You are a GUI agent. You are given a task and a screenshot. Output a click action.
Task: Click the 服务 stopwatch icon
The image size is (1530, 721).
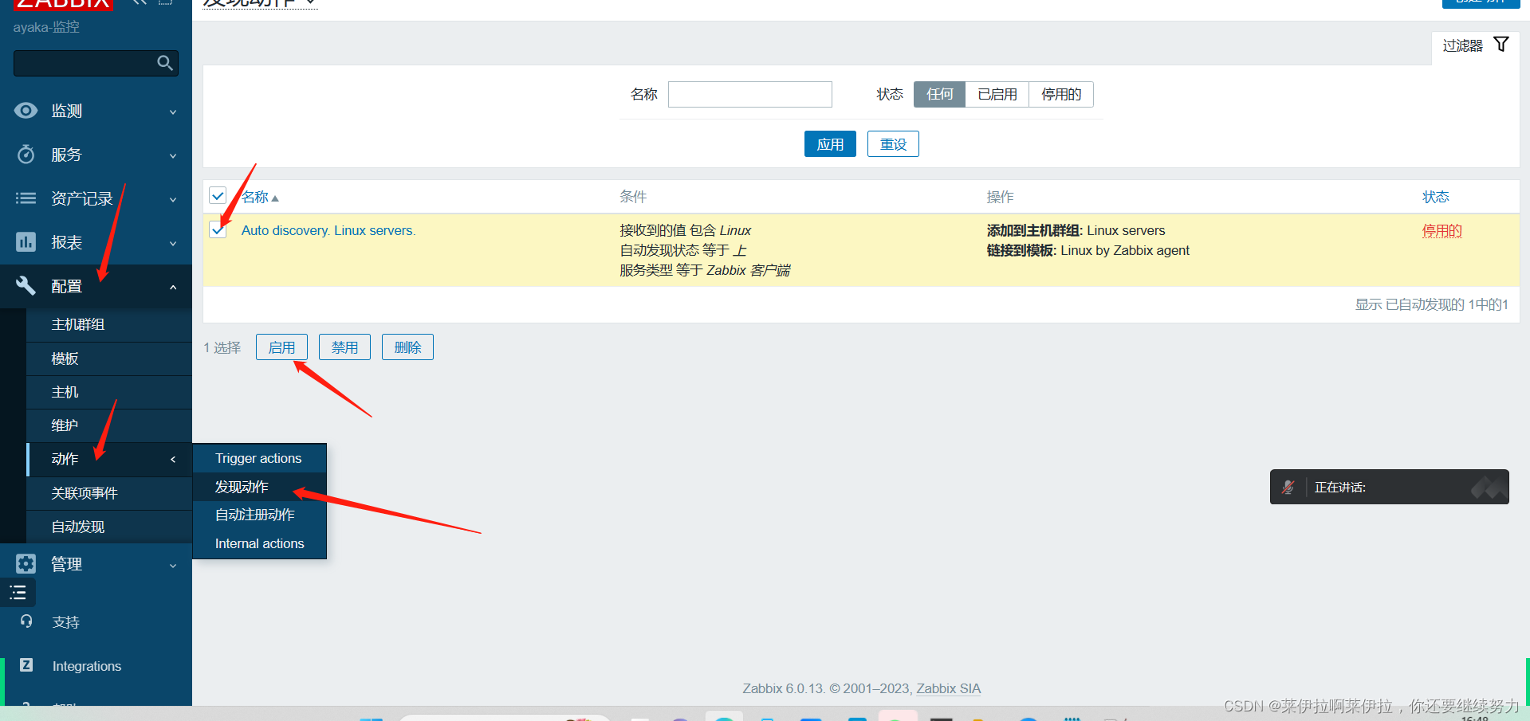26,155
